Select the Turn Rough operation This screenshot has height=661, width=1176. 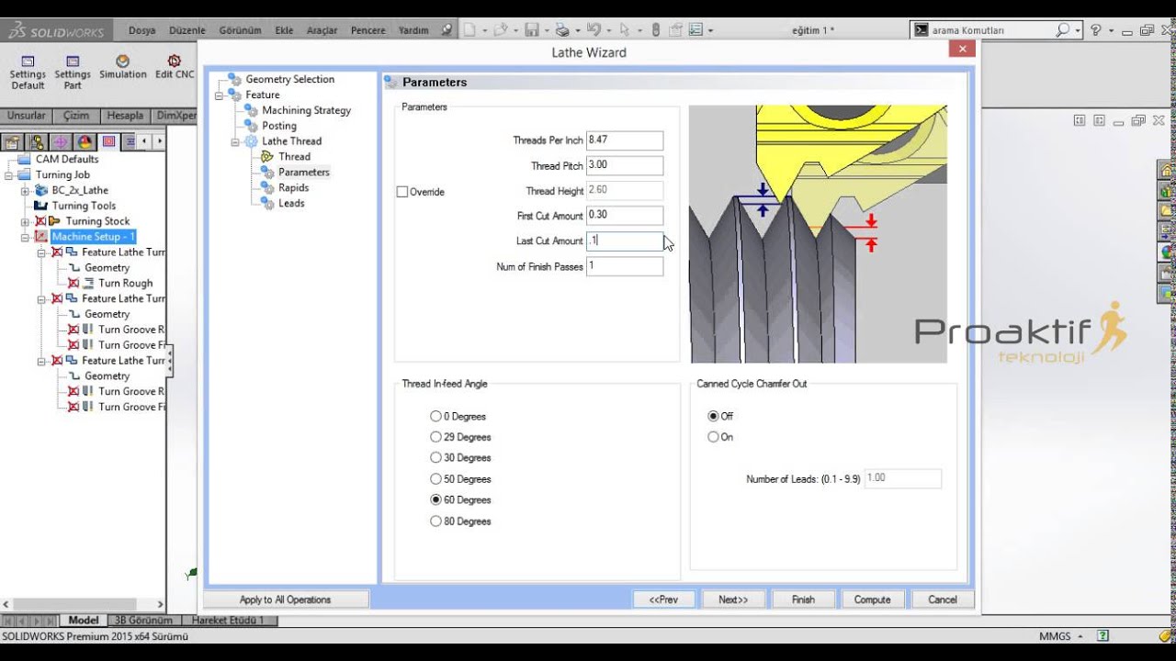coord(126,283)
